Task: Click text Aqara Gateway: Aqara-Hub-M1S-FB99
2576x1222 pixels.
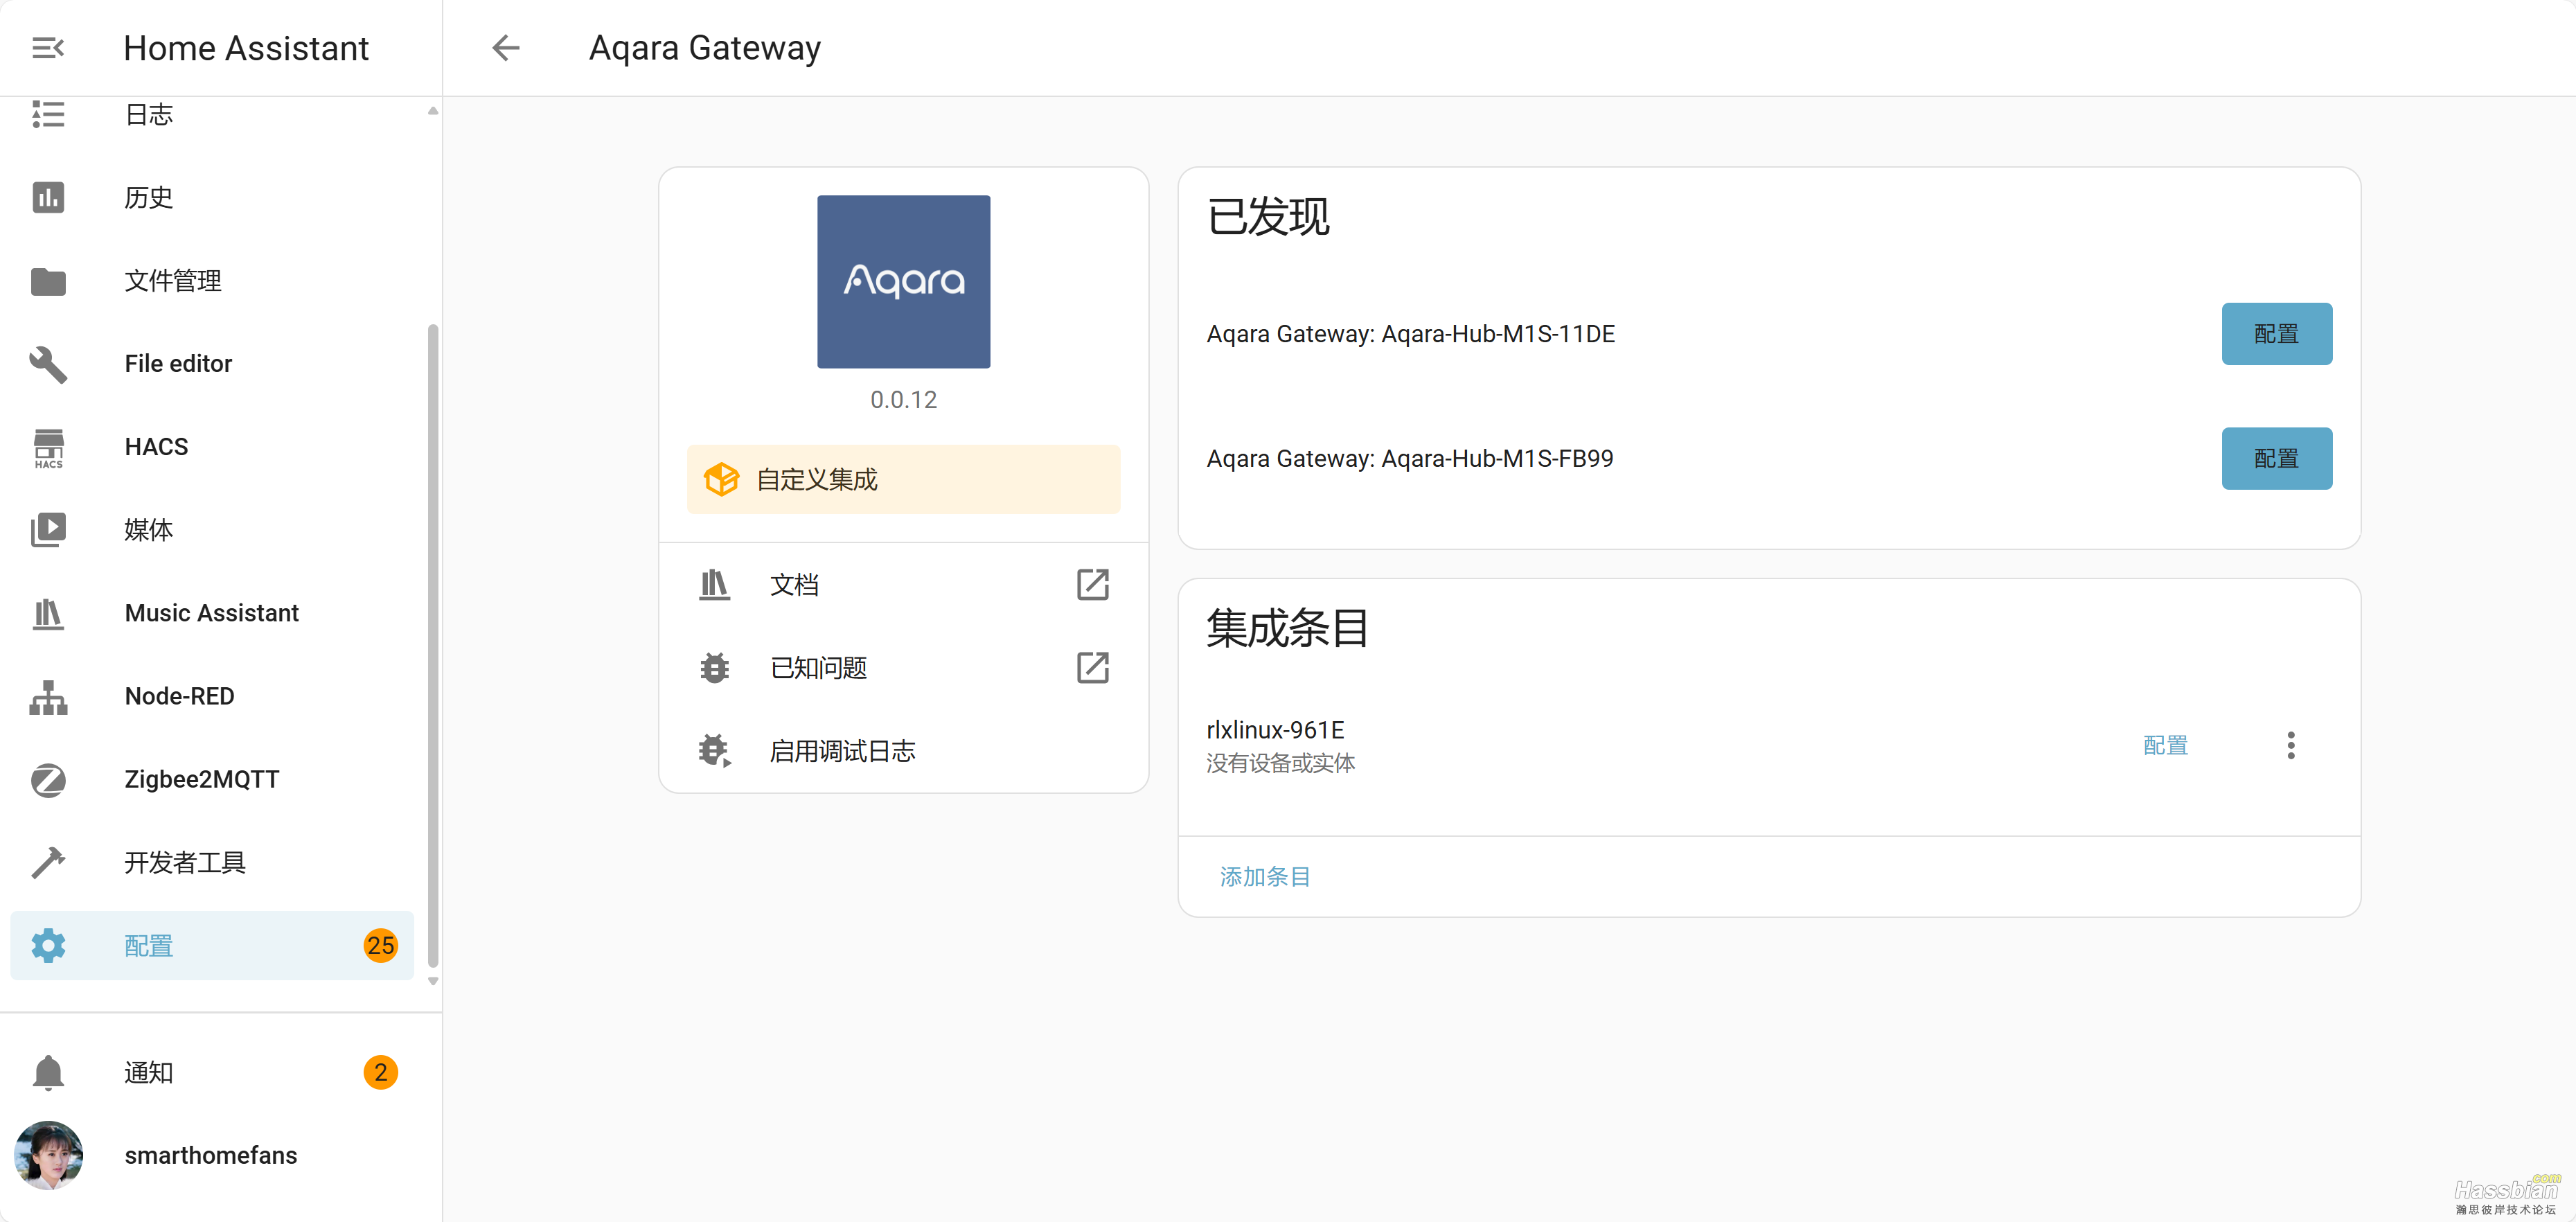Action: click(x=1409, y=459)
